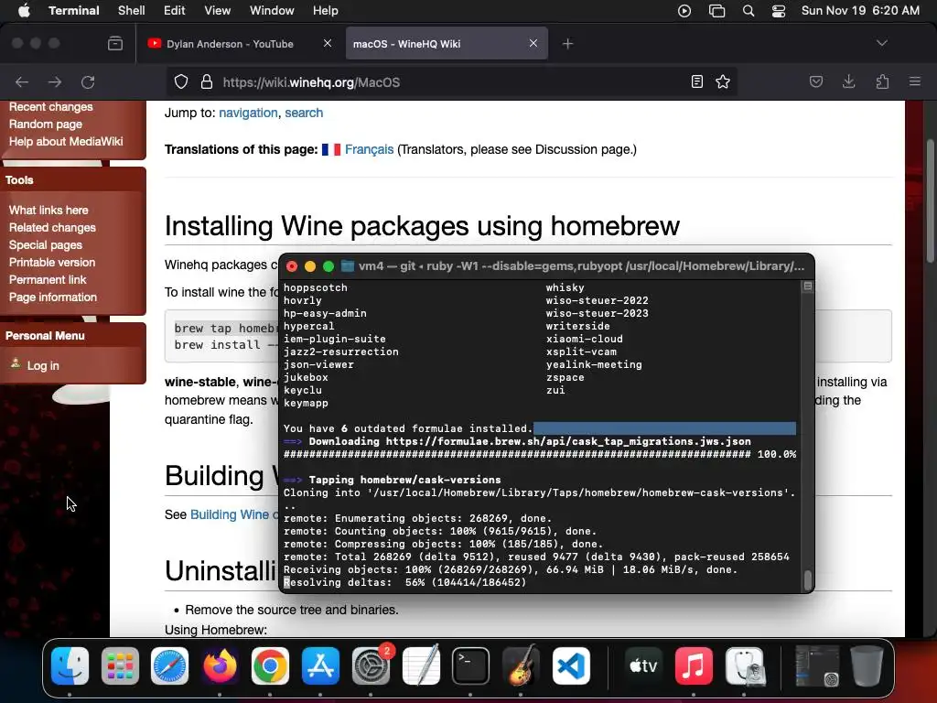Open the Help menu
This screenshot has height=703, width=937.
tap(325, 11)
